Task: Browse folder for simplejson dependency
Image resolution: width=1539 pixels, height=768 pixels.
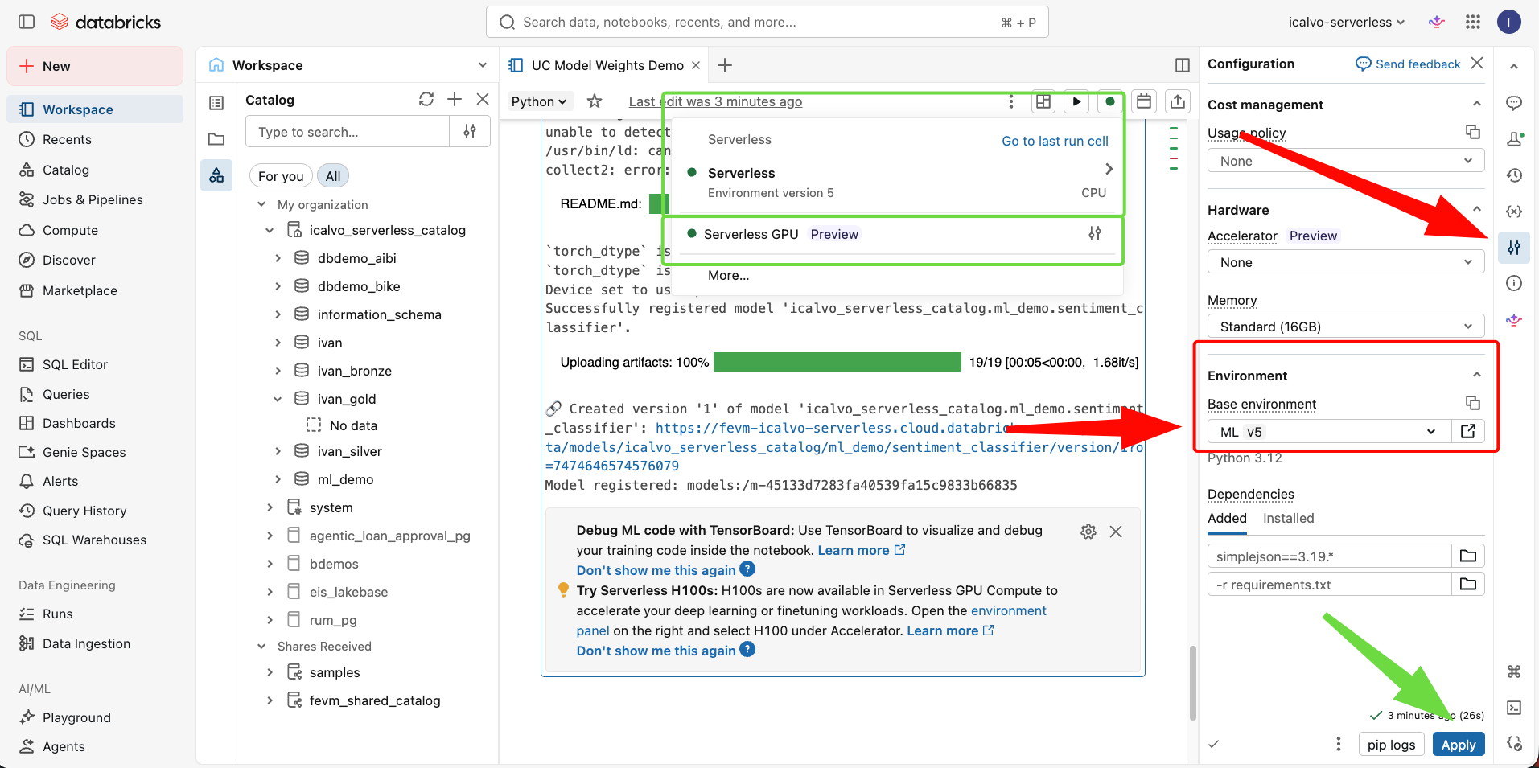Action: pyautogui.click(x=1468, y=556)
